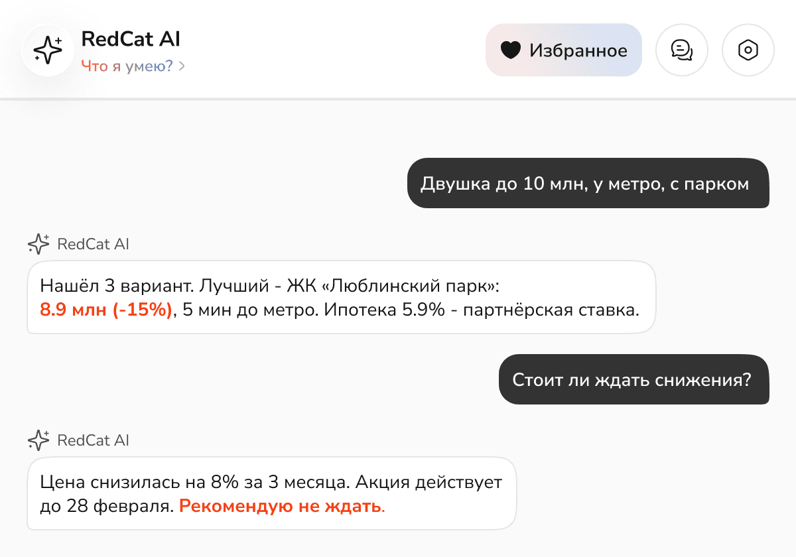The image size is (796, 557).
Task: Click the speech-bubble outline in the chats button
Action: coord(682,50)
